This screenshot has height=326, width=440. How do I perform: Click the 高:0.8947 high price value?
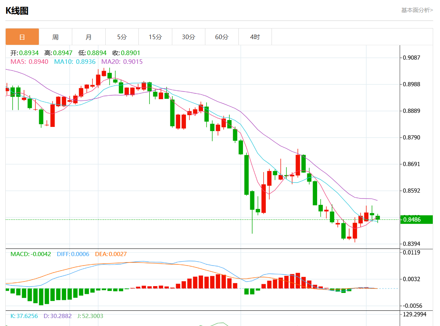coord(58,53)
